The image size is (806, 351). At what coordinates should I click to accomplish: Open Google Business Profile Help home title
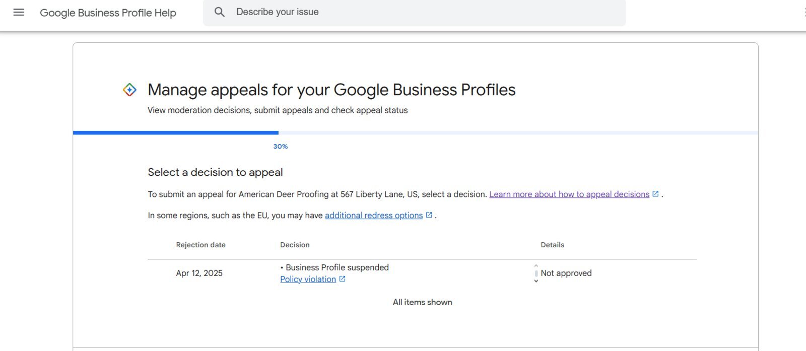tap(108, 13)
